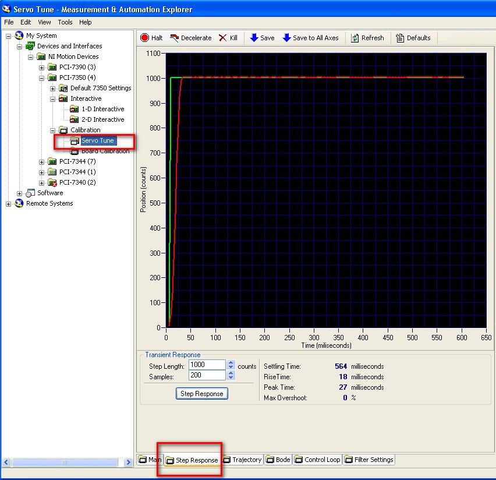Expand the Software node
Screen dimensions: 496x480
point(20,193)
